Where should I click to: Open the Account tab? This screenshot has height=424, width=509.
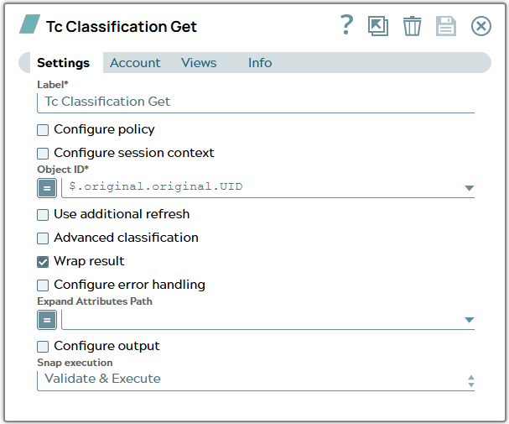(135, 63)
